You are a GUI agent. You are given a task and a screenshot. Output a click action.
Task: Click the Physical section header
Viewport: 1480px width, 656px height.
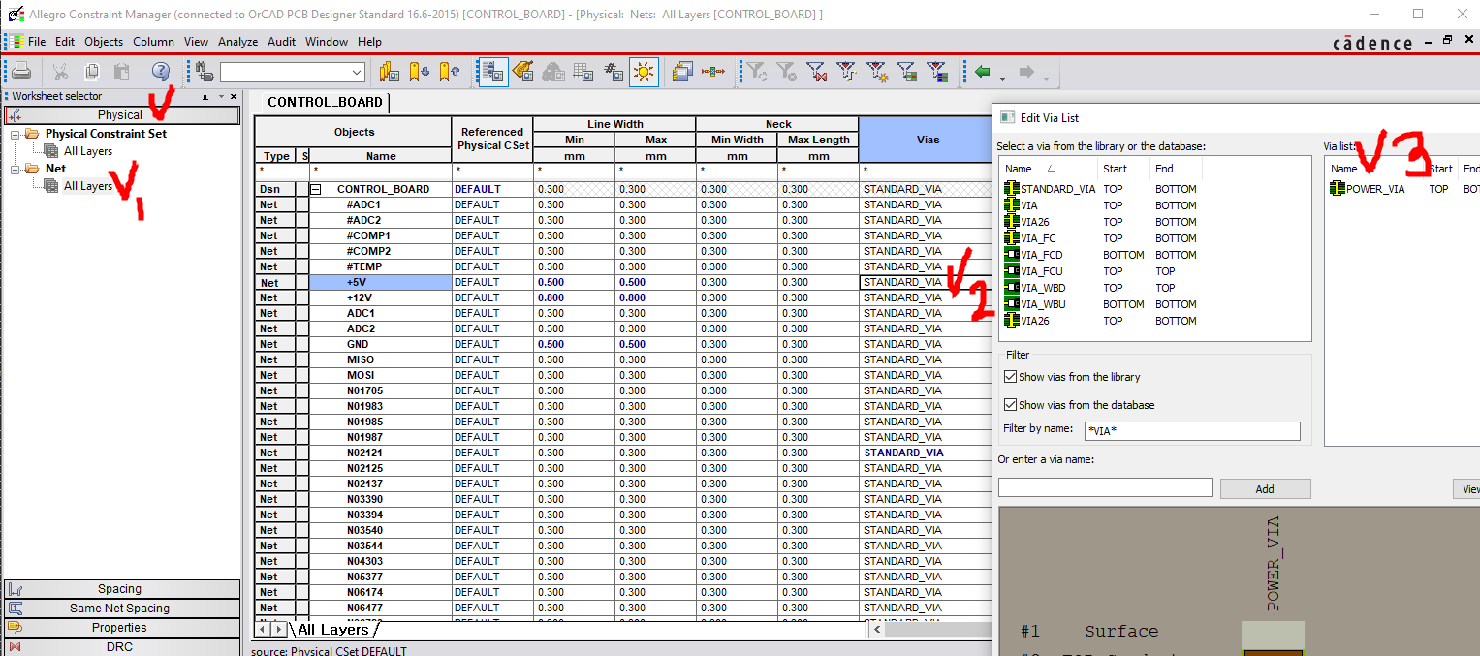pyautogui.click(x=120, y=115)
